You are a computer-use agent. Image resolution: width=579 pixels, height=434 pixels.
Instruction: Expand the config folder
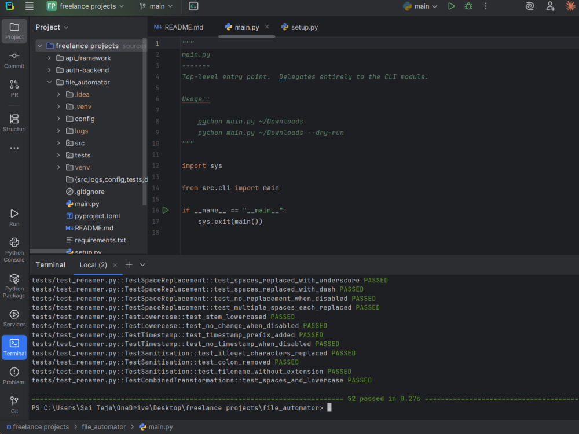[58, 119]
